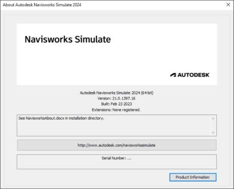The width and height of the screenshot is (234, 189).
Task: Click the Serial Number field
Action: coord(117,162)
